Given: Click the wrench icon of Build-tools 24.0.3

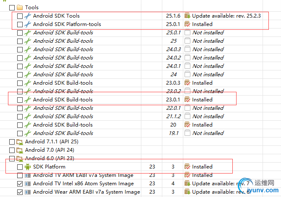Looking at the screenshot, I should [28, 49].
